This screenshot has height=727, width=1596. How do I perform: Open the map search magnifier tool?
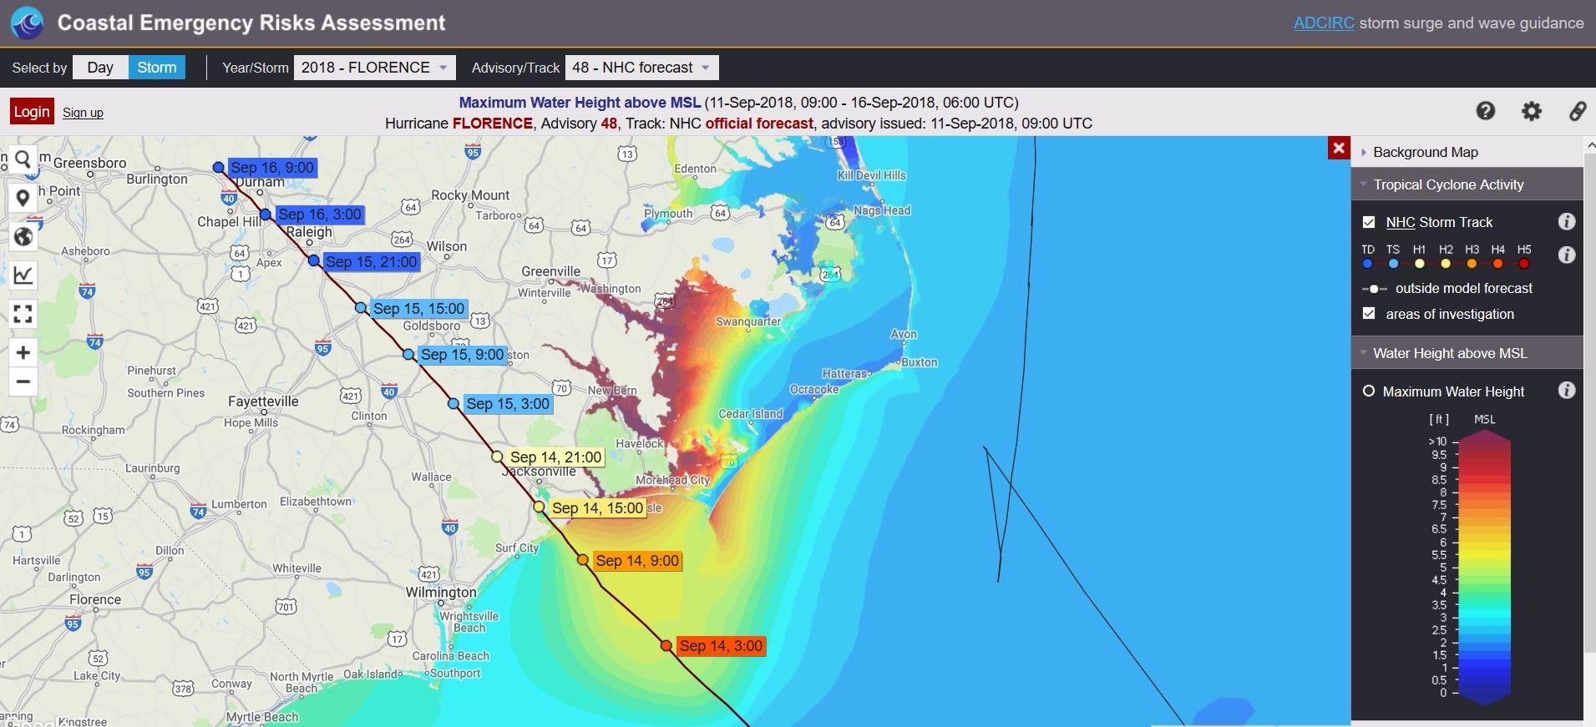tap(23, 159)
